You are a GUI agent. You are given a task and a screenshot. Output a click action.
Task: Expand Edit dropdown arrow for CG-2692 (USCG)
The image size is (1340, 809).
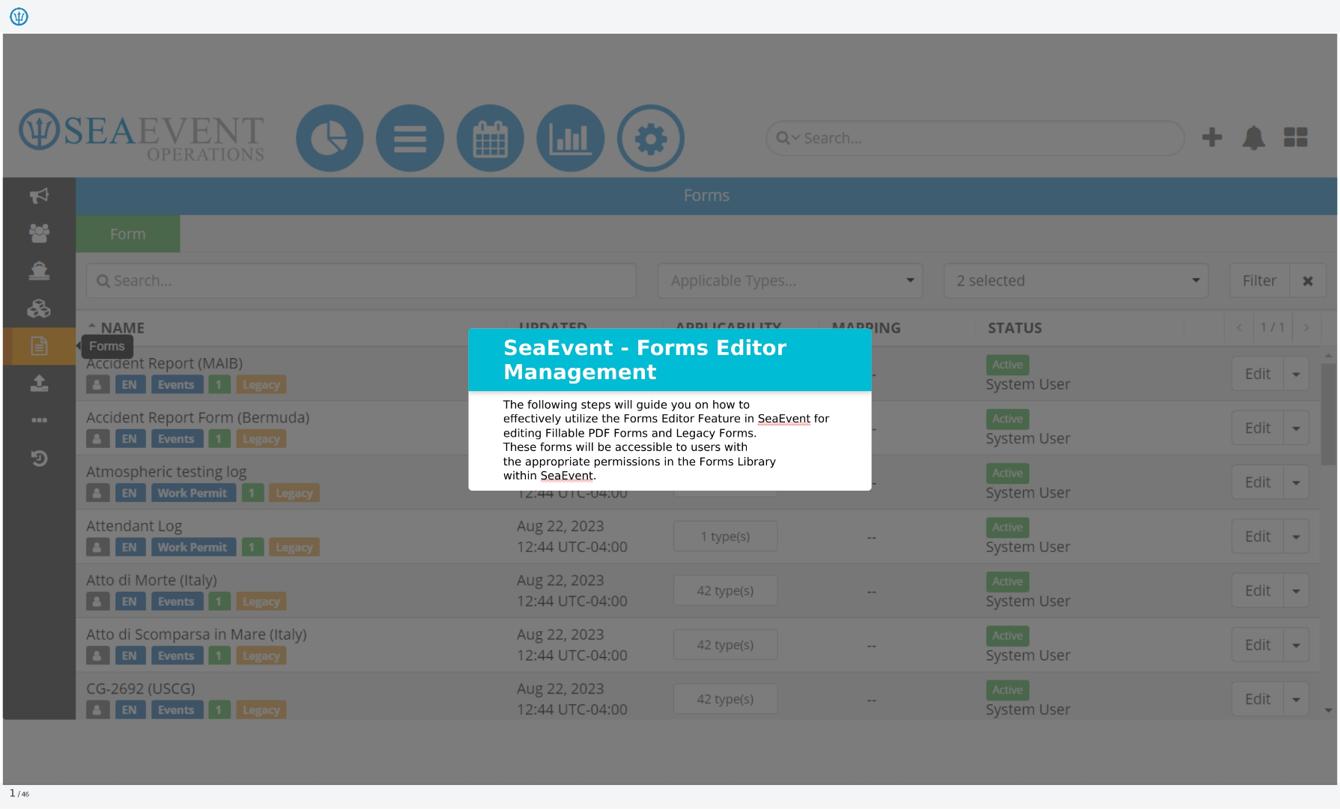[1296, 699]
